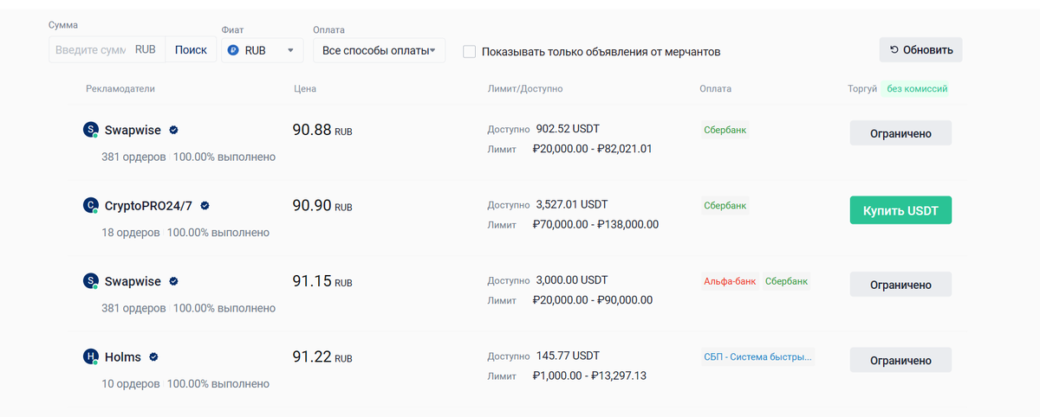Click the ruble coin icon in Фиат selector
The height and width of the screenshot is (417, 1040).
(x=233, y=50)
